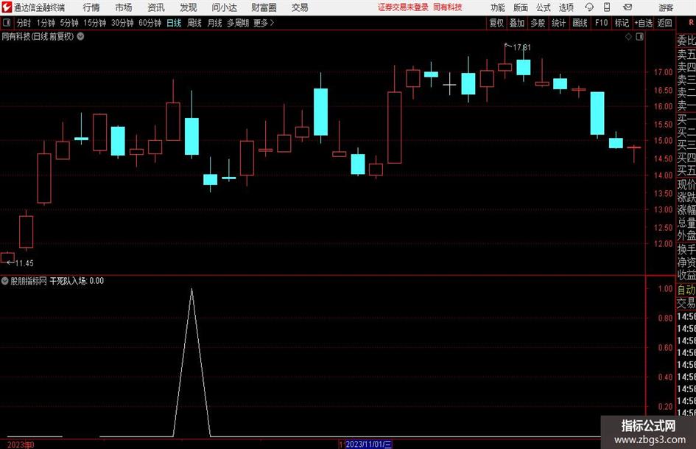Expand the 股朋指标网 indicator dropdown
The height and width of the screenshot is (449, 696).
click(x=5, y=280)
